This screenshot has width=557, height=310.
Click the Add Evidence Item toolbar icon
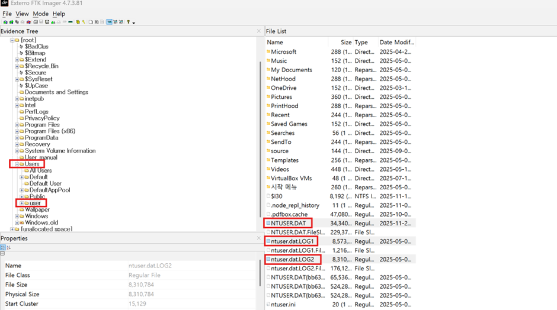pos(5,22)
